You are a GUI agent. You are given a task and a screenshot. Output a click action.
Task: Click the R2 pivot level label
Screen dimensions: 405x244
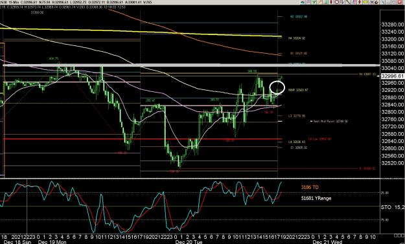point(299,17)
